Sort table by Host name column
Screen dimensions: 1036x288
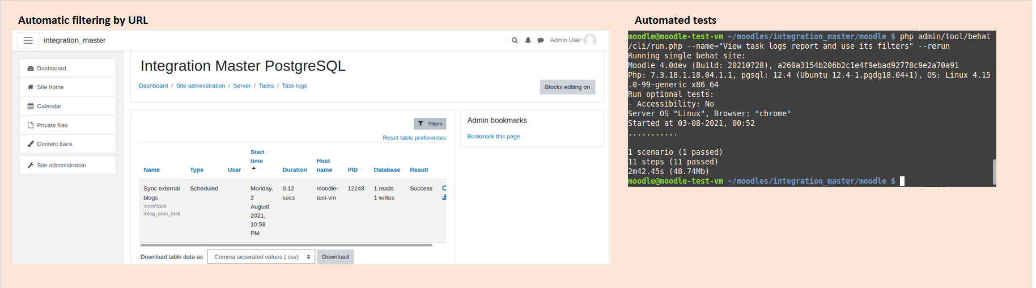click(x=324, y=165)
